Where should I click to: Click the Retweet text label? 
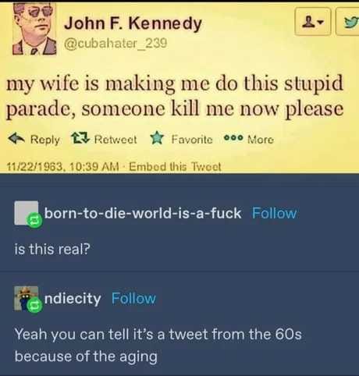[x=116, y=139]
